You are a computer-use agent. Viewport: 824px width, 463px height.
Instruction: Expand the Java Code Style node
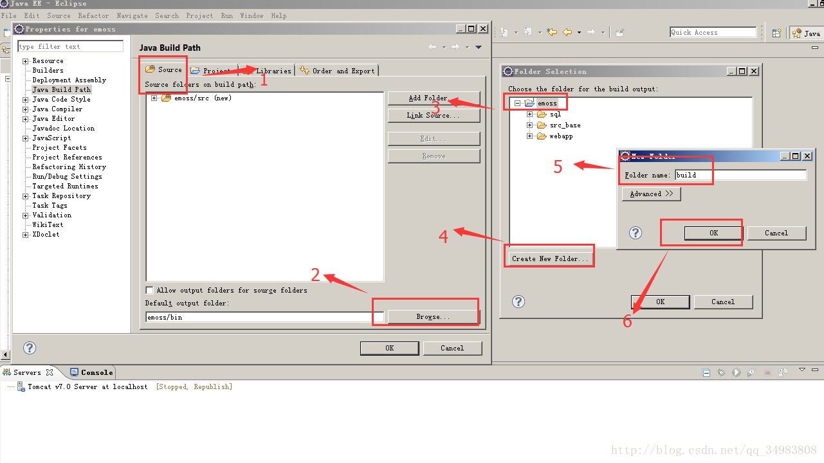click(26, 100)
